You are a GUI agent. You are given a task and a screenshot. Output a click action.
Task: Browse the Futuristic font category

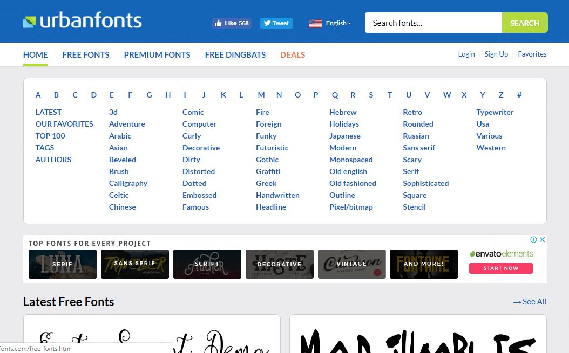point(272,148)
